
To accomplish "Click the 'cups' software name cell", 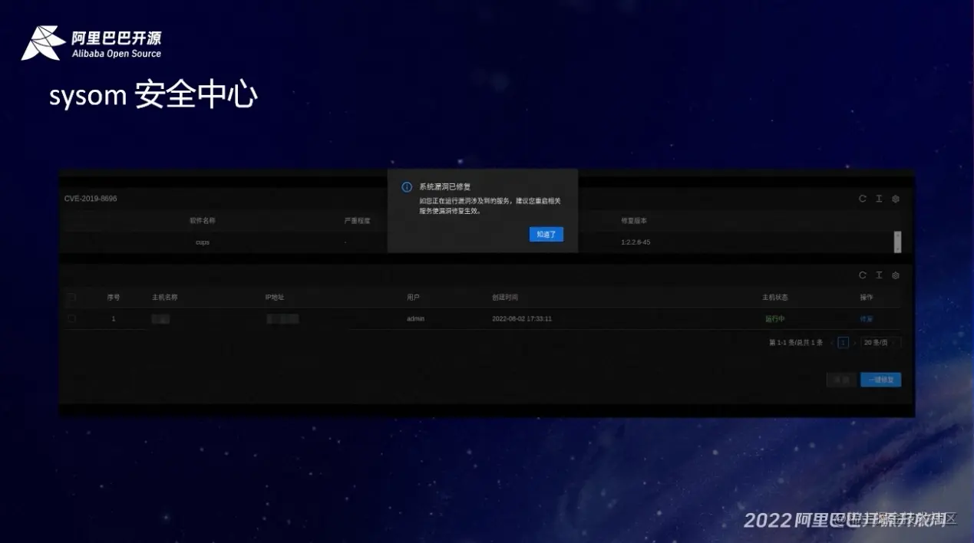I will coord(203,242).
